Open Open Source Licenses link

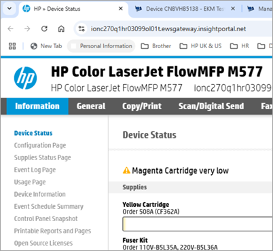(43, 243)
